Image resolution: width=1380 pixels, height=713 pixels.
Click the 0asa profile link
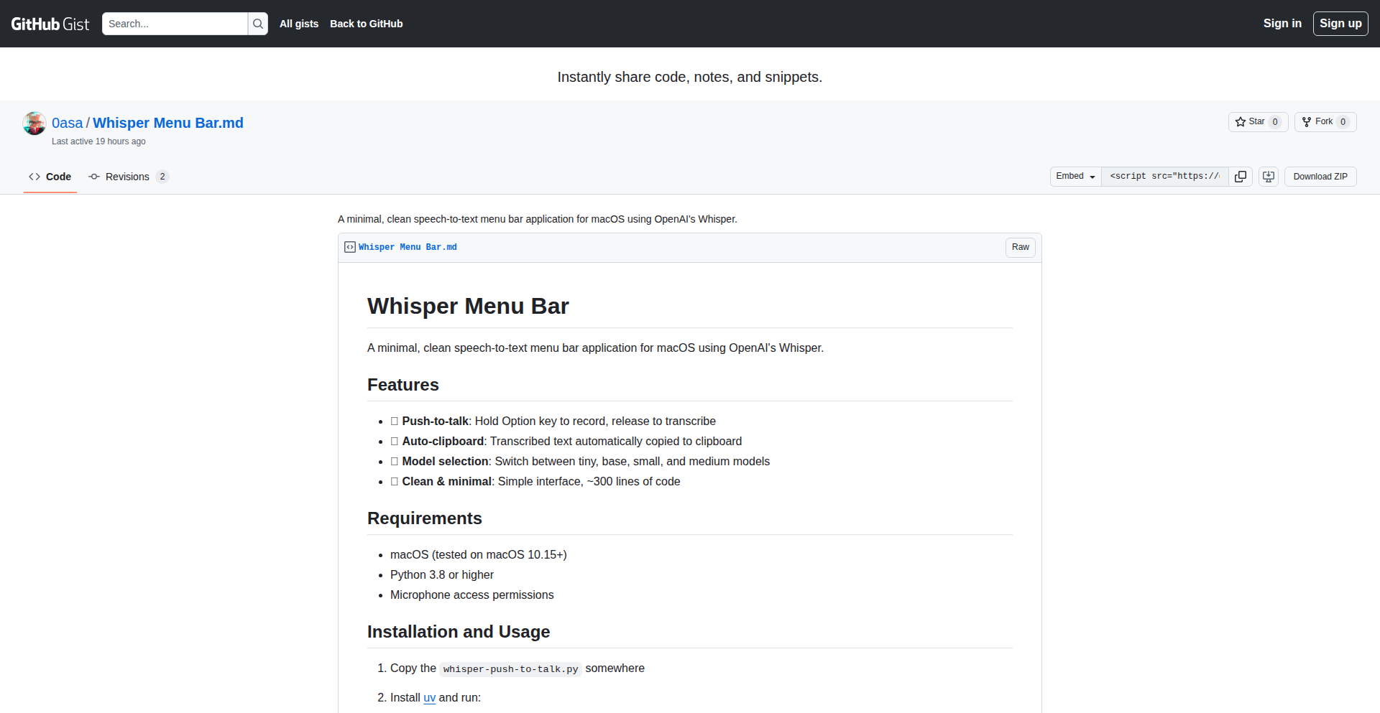[67, 123]
